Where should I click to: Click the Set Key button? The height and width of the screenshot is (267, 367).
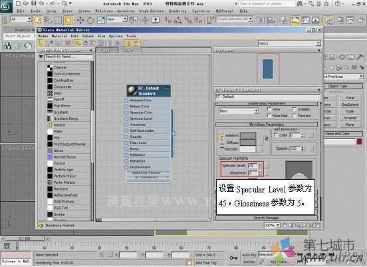click(249, 262)
